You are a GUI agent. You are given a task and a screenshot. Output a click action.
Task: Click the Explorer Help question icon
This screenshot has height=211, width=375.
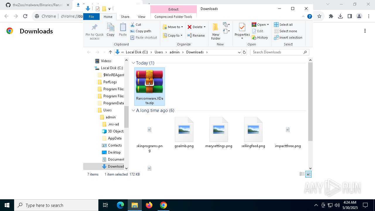pyautogui.click(x=309, y=17)
